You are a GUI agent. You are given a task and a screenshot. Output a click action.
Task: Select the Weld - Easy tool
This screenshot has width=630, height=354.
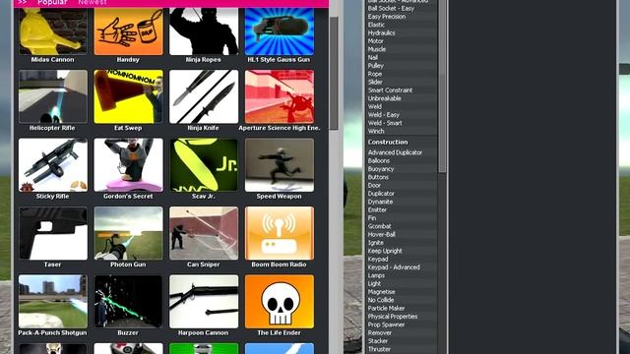(x=384, y=115)
